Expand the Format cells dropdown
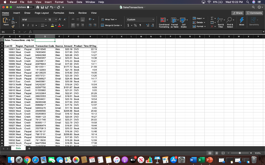Screen dimensions: 265x165 tap(205, 27)
